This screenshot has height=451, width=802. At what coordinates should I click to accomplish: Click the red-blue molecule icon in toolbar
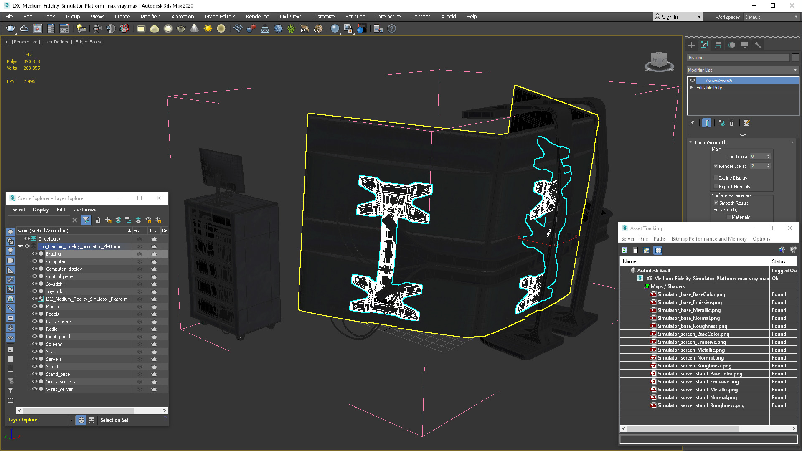pyautogui.click(x=251, y=29)
